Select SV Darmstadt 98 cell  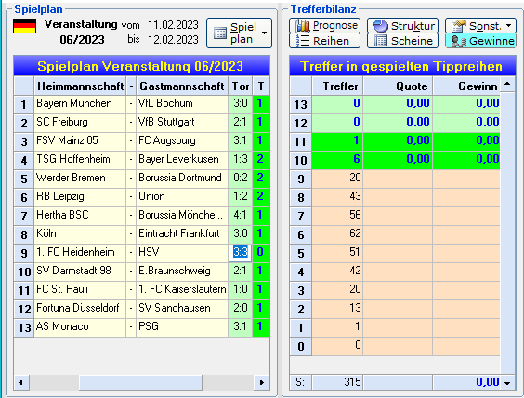click(80, 271)
